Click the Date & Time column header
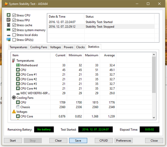The width and height of the screenshot is (167, 147). tap(66, 17)
